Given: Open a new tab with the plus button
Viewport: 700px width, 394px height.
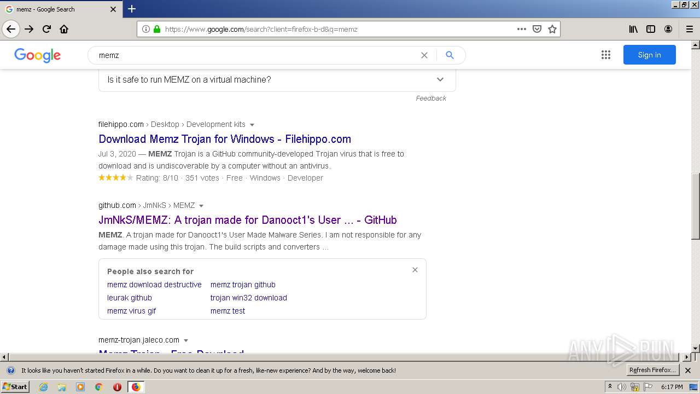Looking at the screenshot, I should tap(132, 9).
